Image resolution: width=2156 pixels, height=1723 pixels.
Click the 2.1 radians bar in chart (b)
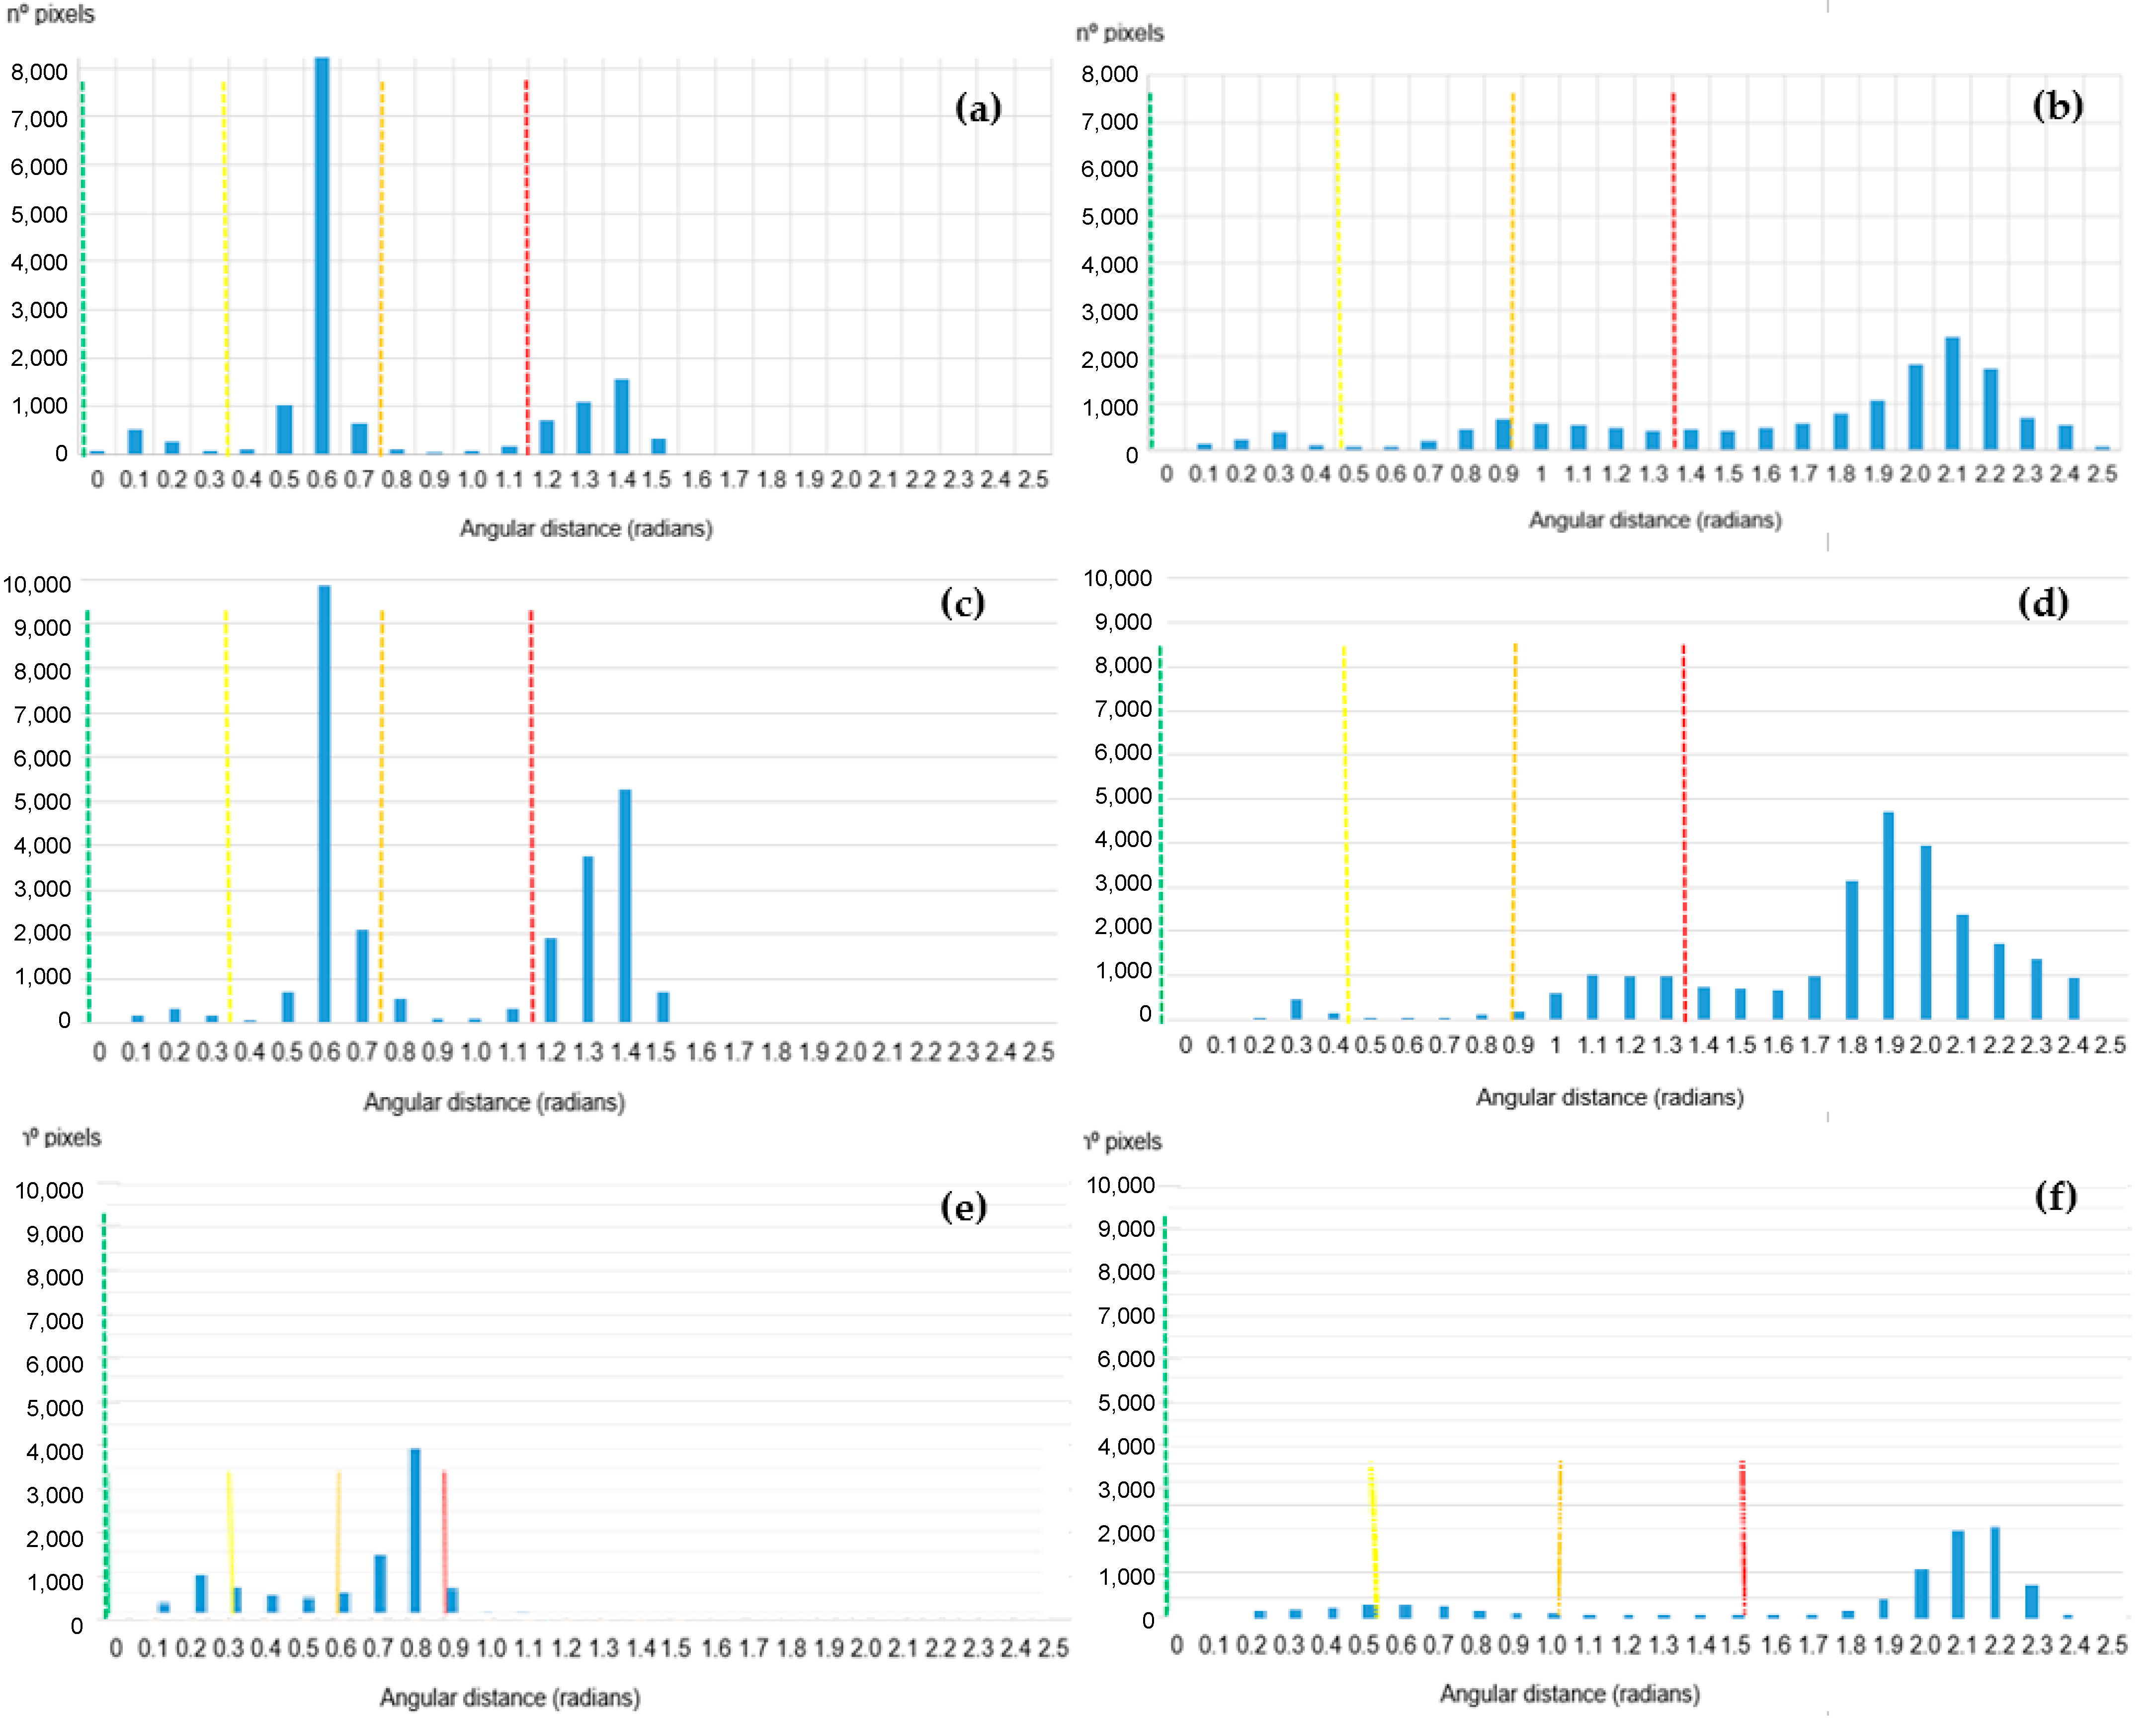(x=1952, y=393)
